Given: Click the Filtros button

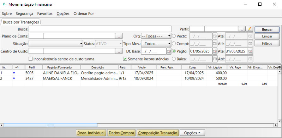Looking at the screenshot, I should (x=267, y=43).
